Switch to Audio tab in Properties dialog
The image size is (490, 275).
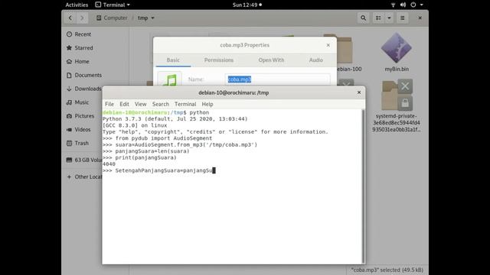(x=316, y=60)
